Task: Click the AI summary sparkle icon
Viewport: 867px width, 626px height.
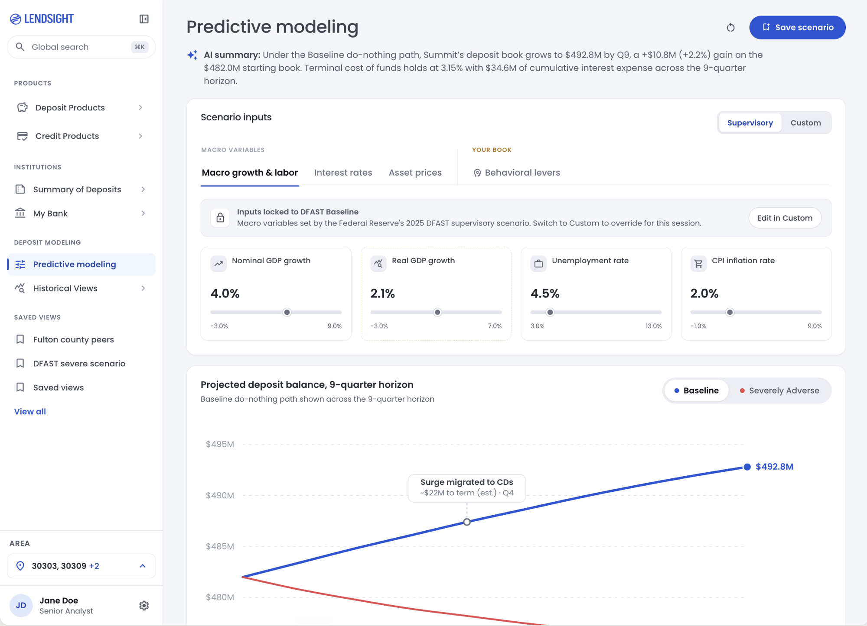Action: click(x=192, y=55)
